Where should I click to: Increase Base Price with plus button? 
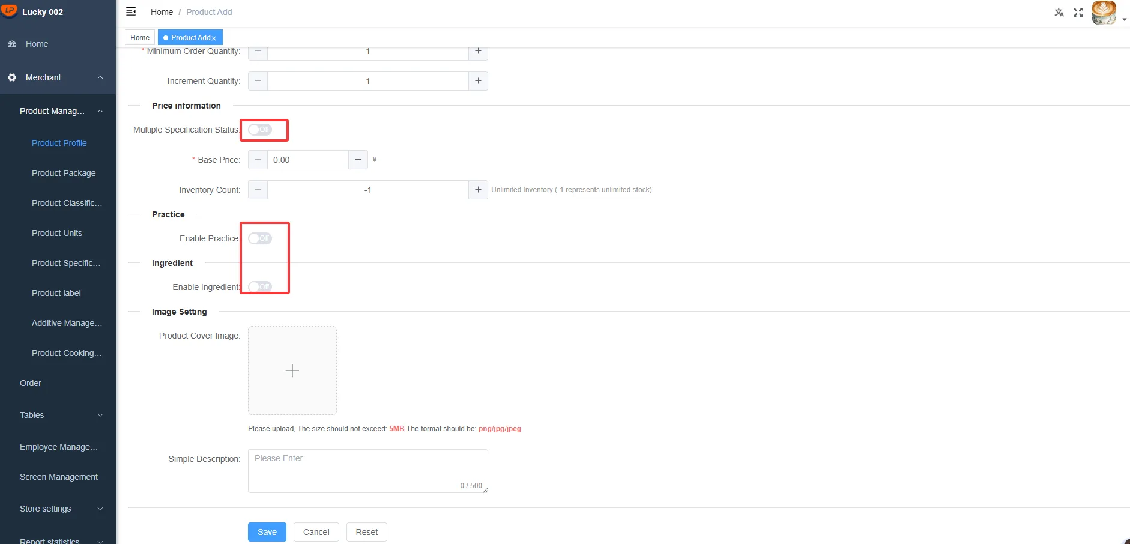click(358, 160)
